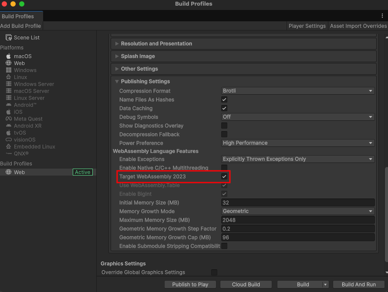Open the Build Profiles tab
Image resolution: width=388 pixels, height=292 pixels.
18,17
